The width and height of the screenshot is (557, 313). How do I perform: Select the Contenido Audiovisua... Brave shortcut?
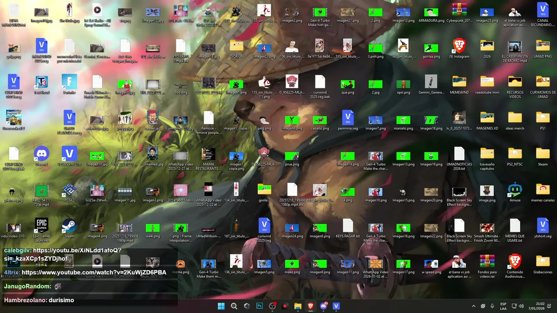515,266
